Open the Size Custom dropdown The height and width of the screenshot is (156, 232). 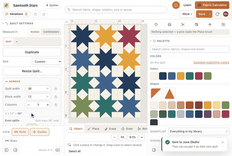click(47, 62)
